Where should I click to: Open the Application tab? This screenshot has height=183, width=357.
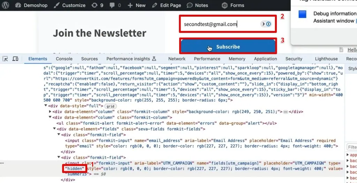click(x=265, y=59)
